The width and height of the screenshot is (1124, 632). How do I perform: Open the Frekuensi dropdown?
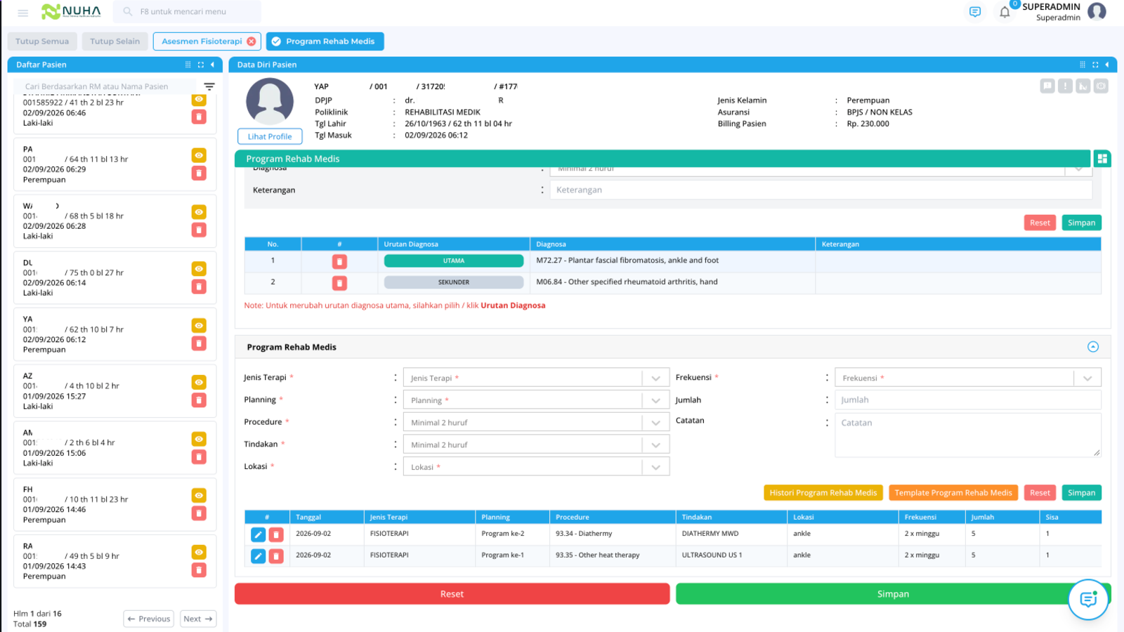point(968,378)
